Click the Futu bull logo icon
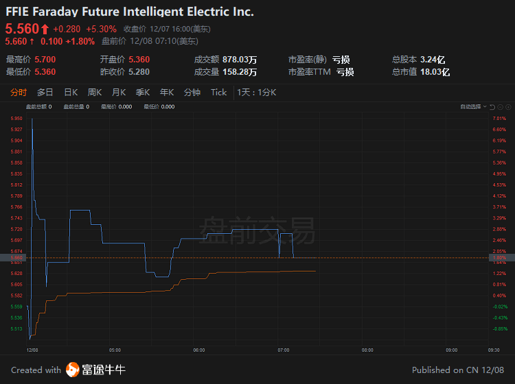Image resolution: width=515 pixels, height=384 pixels. [72, 370]
